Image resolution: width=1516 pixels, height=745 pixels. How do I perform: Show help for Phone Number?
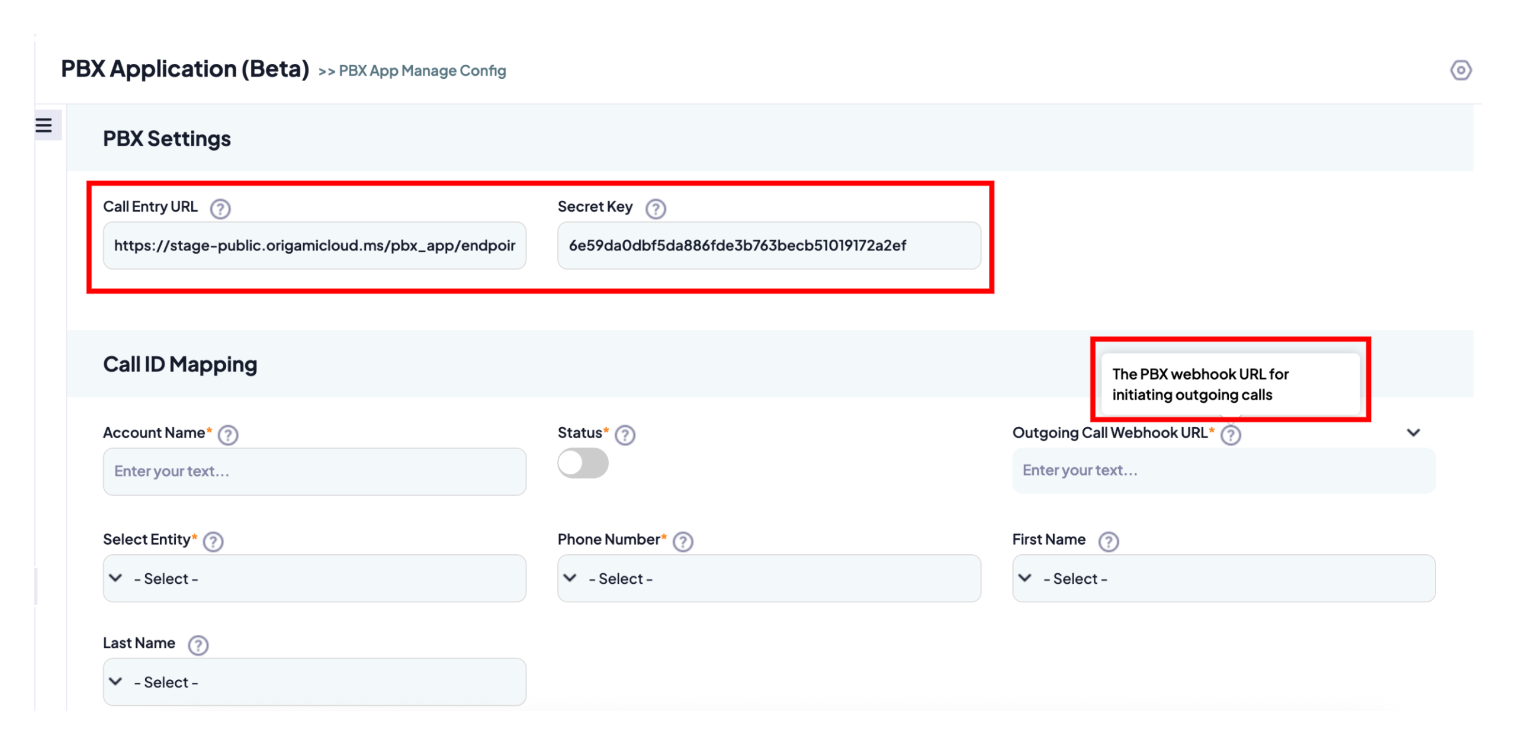683,541
